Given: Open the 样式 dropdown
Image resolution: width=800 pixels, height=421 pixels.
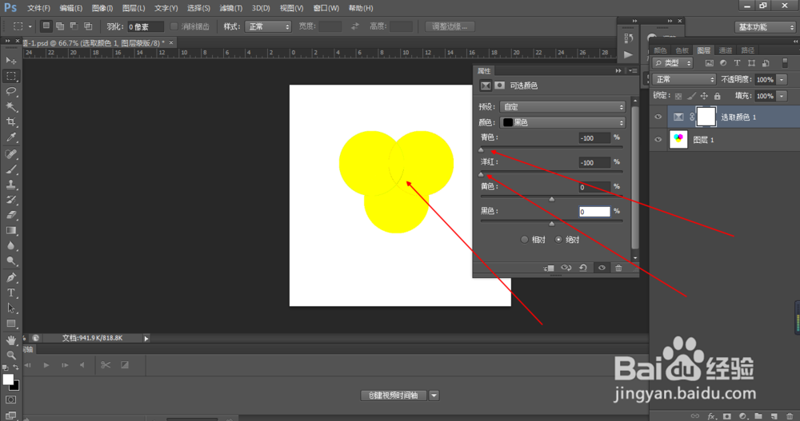Looking at the screenshot, I should tap(268, 26).
